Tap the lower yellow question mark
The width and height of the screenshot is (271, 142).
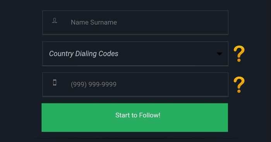239,85
